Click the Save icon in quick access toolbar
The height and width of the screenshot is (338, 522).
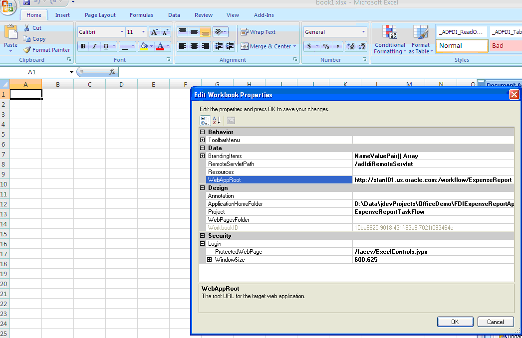(26, 2)
